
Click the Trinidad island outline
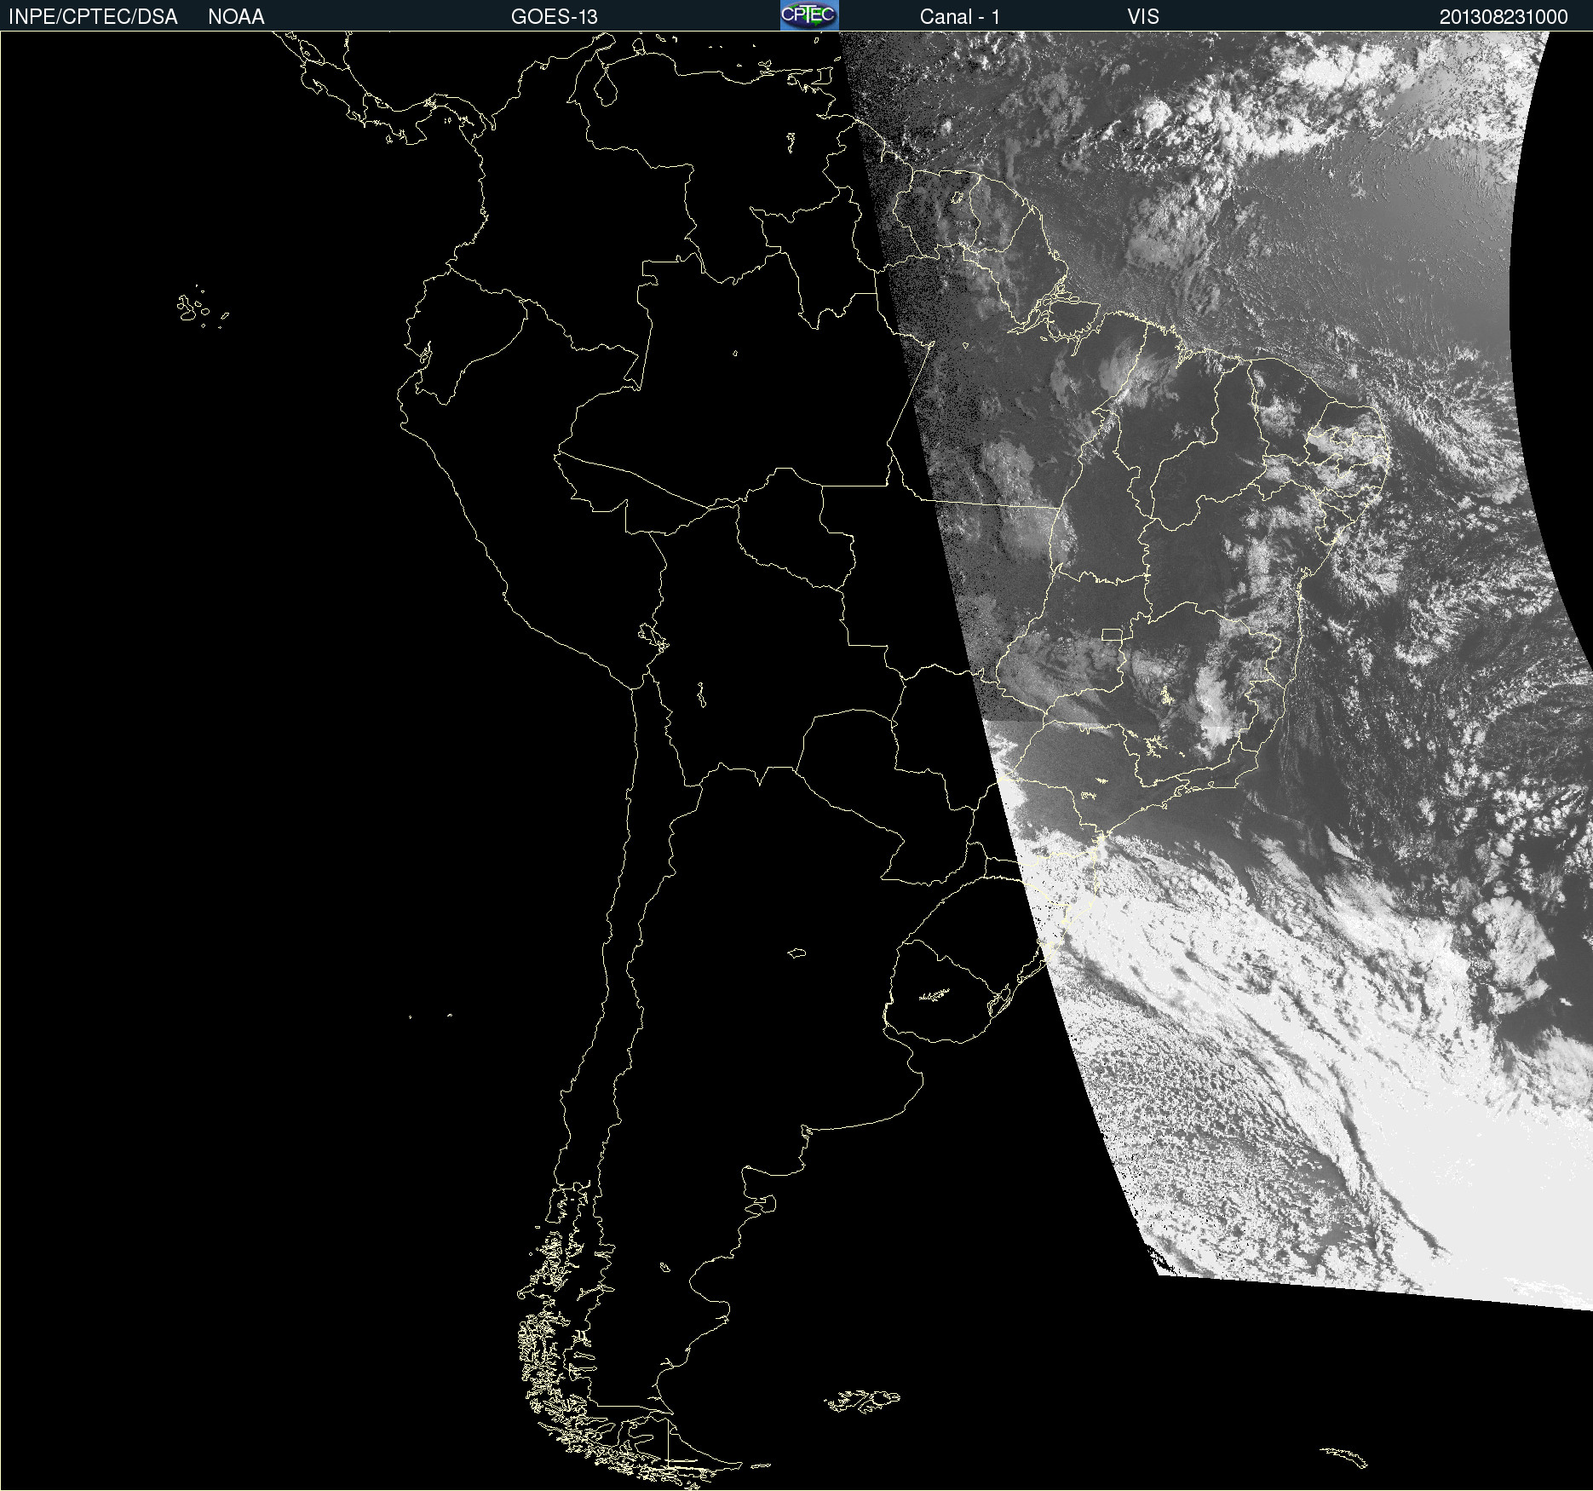click(x=825, y=77)
